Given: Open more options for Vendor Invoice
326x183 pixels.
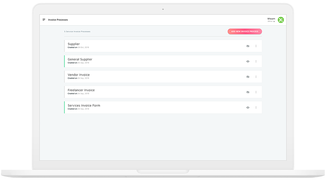Looking at the screenshot, I should (256, 77).
